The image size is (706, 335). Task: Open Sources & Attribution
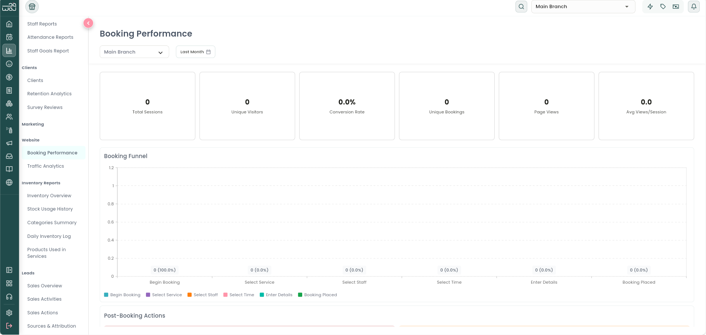click(x=52, y=326)
